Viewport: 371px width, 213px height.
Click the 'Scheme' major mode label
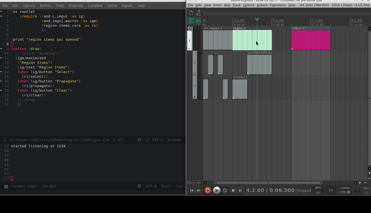point(174,140)
